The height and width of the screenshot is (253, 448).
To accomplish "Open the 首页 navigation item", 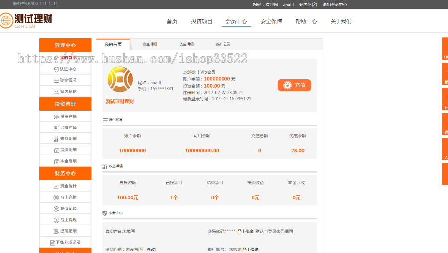I will click(172, 21).
